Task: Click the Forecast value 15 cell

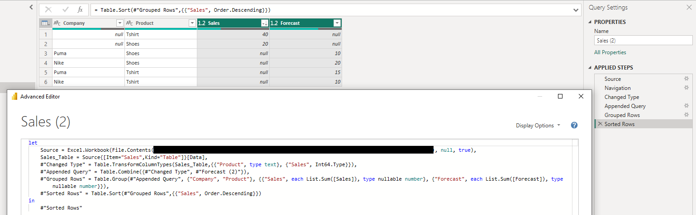Action: point(305,72)
